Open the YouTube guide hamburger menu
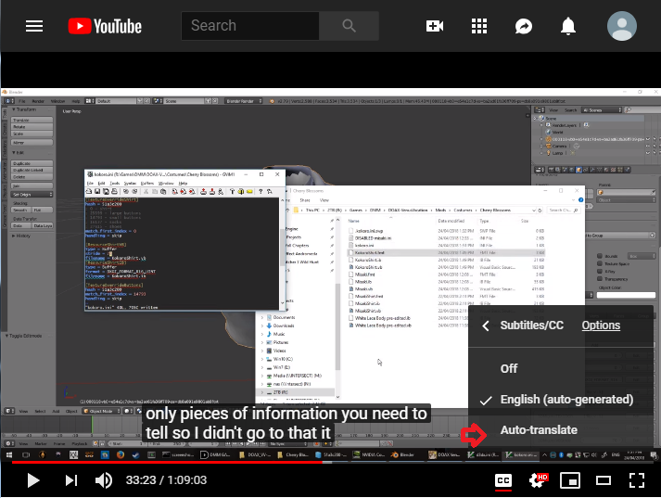The width and height of the screenshot is (661, 498). [34, 26]
